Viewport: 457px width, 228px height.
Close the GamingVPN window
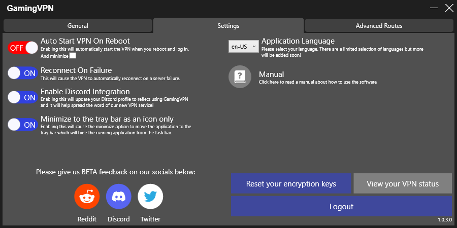(x=448, y=8)
